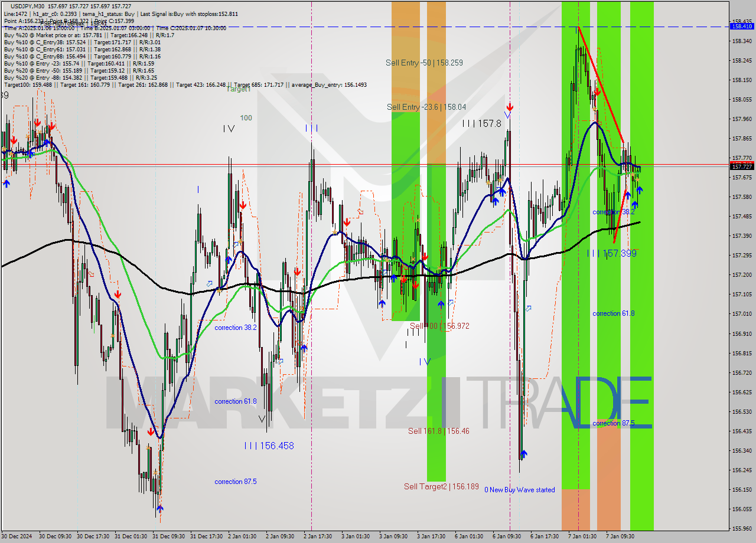Click the 'Sell Entry -50 | 158.259' label
Image resolution: width=756 pixels, height=543 pixels.
[424, 63]
